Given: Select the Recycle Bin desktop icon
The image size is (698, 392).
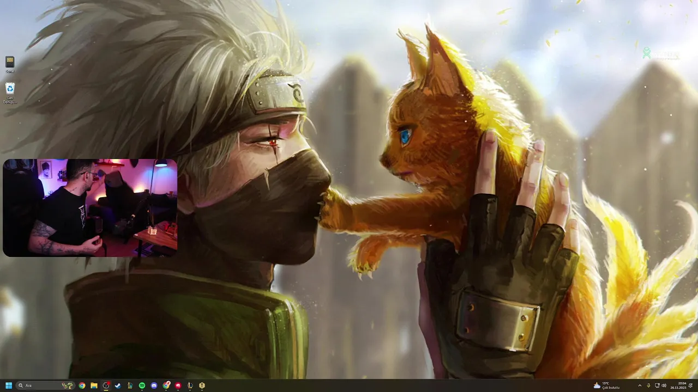Looking at the screenshot, I should tap(10, 93).
